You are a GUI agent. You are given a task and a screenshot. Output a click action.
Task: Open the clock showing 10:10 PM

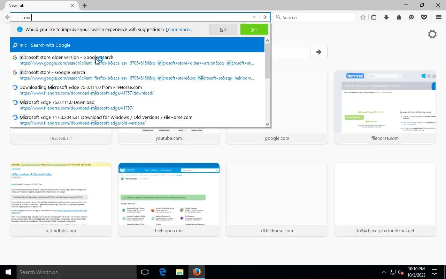click(x=416, y=272)
